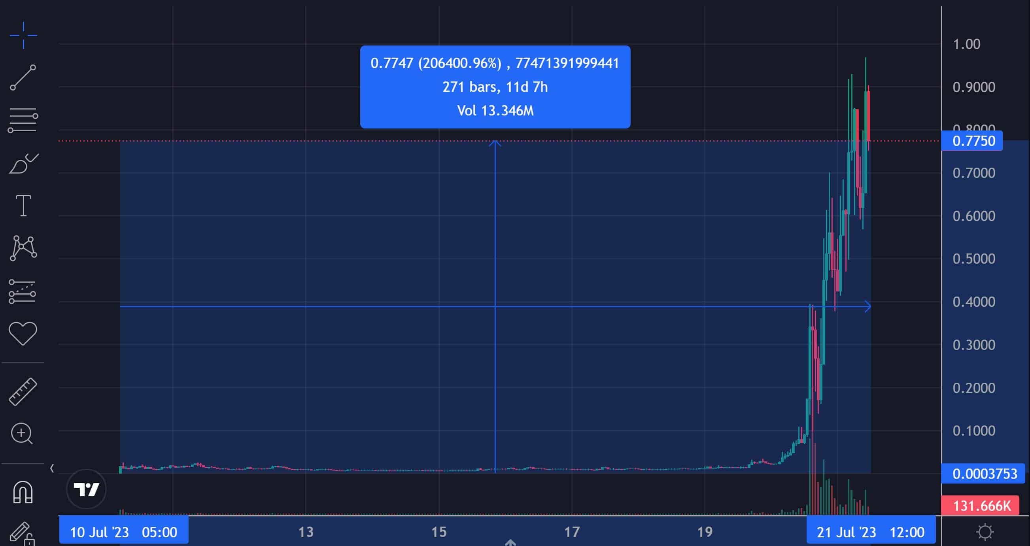Click the end date label 21 Jul '23 12:00

871,532
